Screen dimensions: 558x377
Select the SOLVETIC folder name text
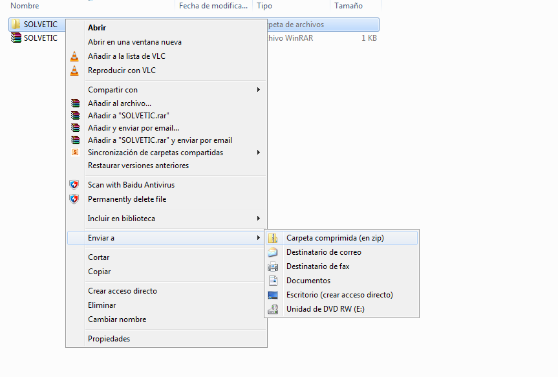pyautogui.click(x=41, y=24)
